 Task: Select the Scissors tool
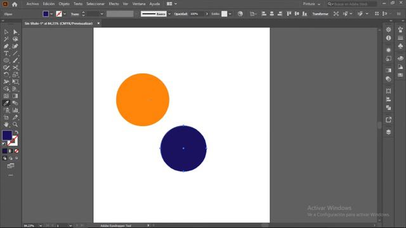[15, 68]
